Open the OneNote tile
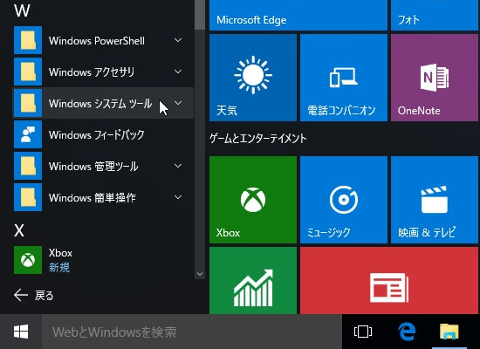 pos(435,78)
